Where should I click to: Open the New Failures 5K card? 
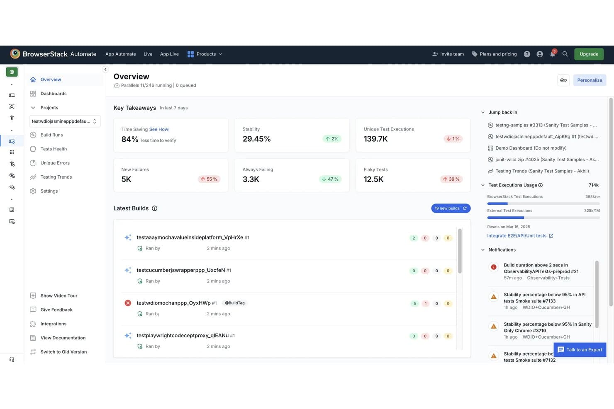click(x=171, y=175)
